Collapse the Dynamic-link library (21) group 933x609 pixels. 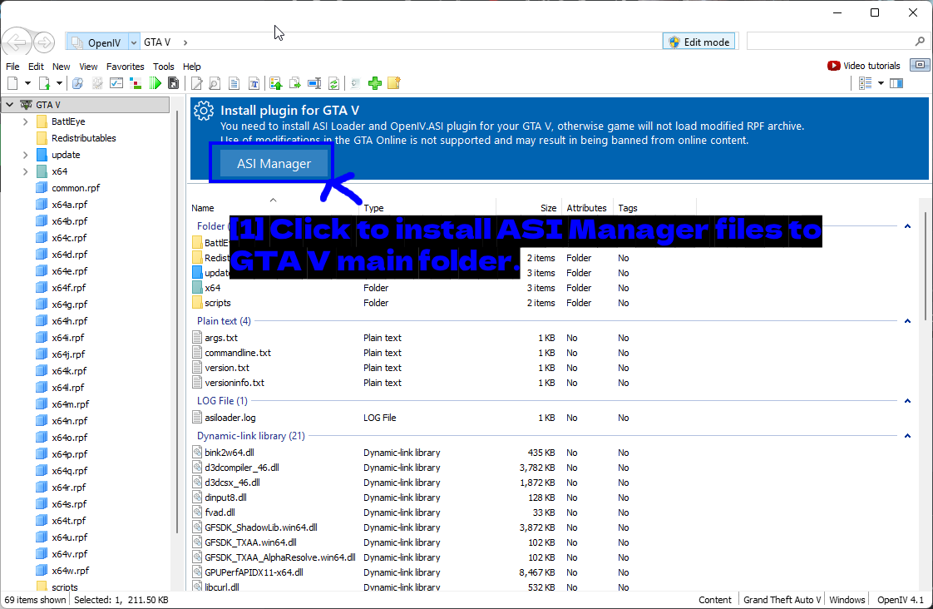[907, 436]
